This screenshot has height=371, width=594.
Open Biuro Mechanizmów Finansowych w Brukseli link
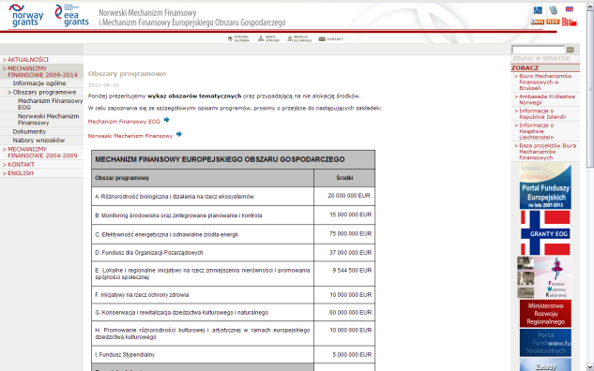[x=545, y=82]
